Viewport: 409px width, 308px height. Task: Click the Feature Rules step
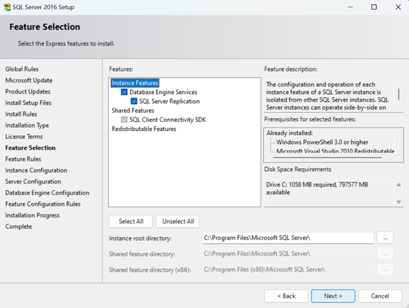(23, 159)
